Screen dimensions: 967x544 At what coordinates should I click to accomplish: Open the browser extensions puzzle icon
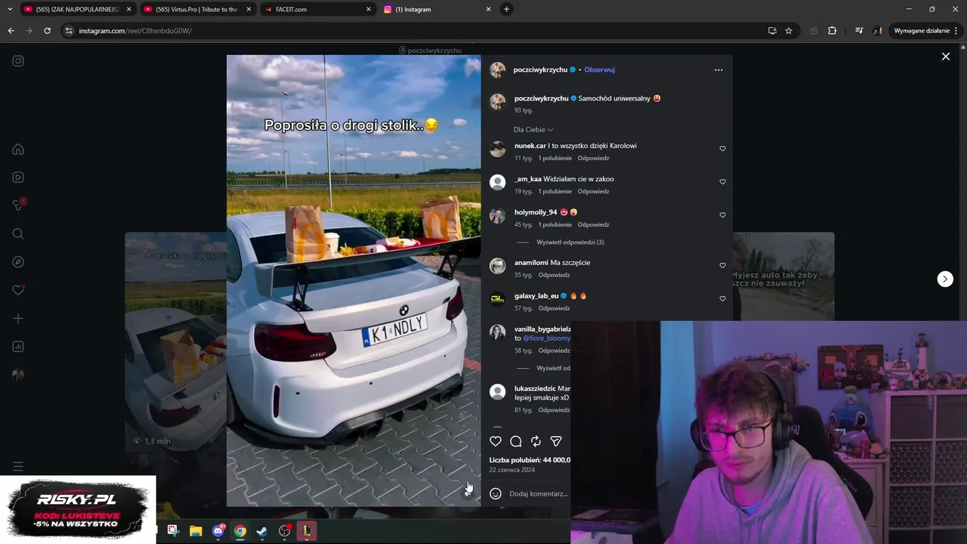pyautogui.click(x=832, y=31)
